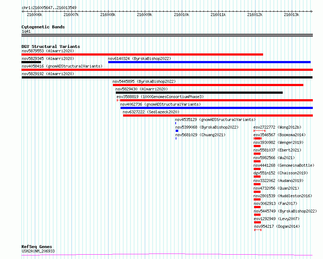Screen dimensions: 323x259
Task: Open nsv5445749 (ByrskaBishop2022) variant label
Action: coord(285,211)
